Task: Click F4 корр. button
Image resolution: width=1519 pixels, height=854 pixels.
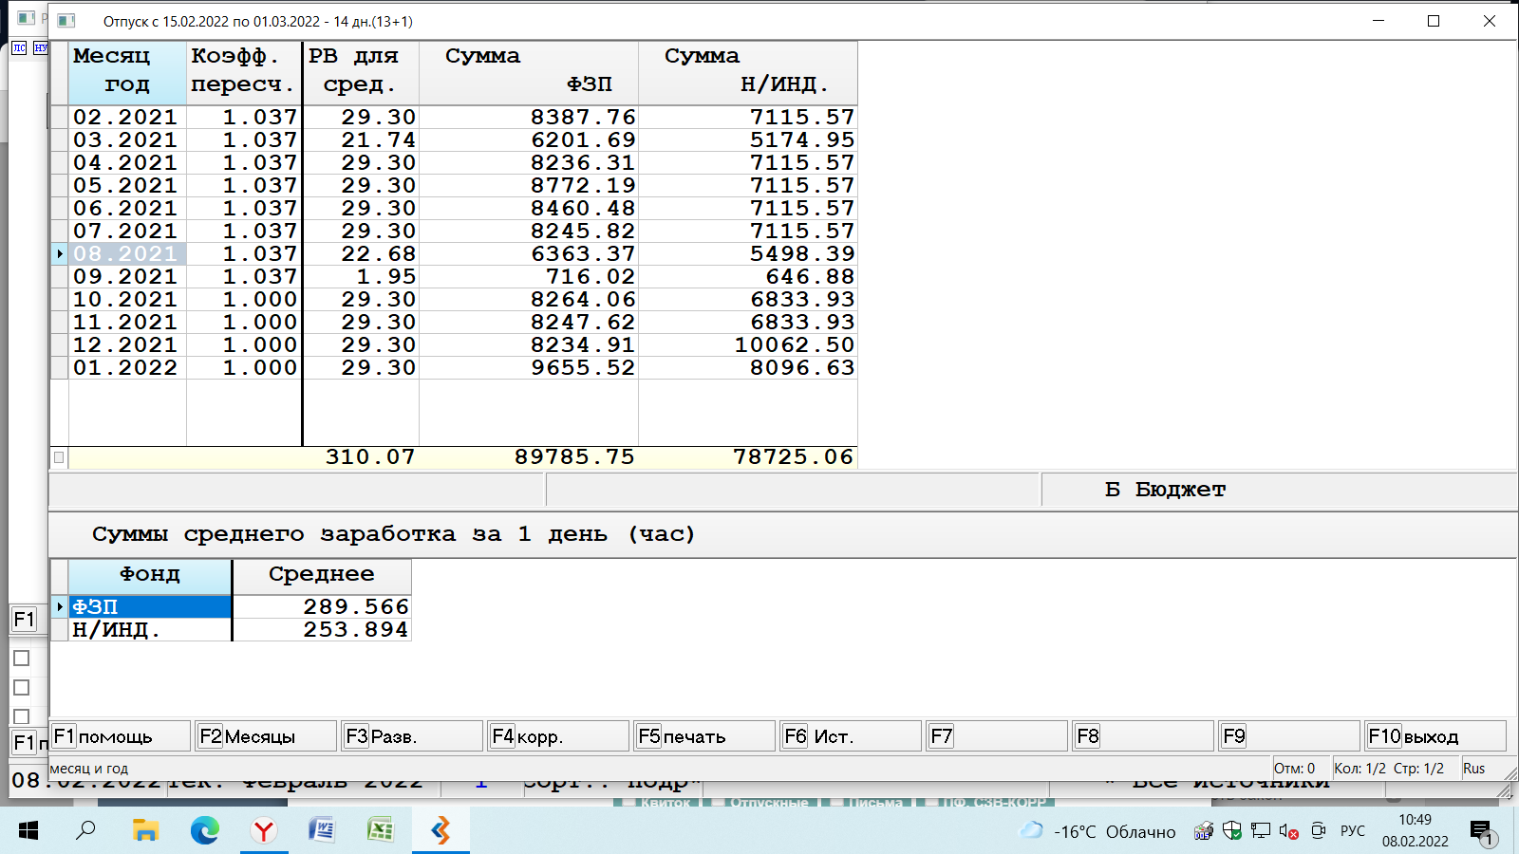Action: 558,736
